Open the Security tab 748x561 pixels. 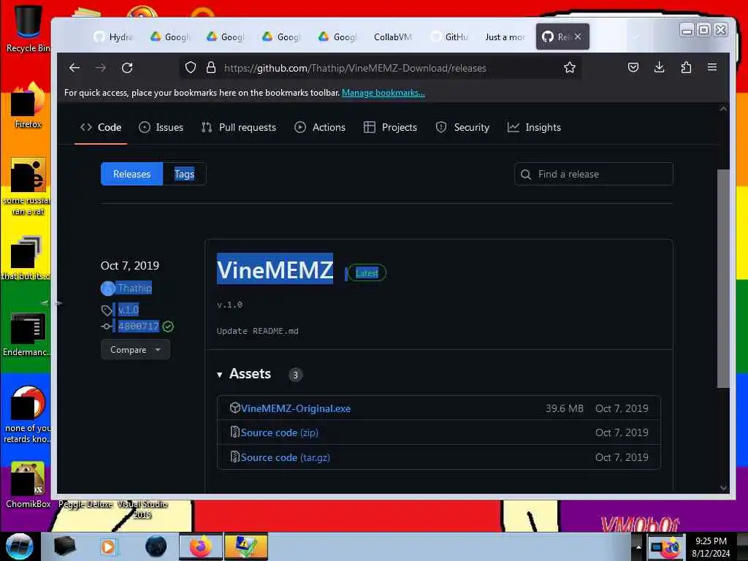(462, 127)
